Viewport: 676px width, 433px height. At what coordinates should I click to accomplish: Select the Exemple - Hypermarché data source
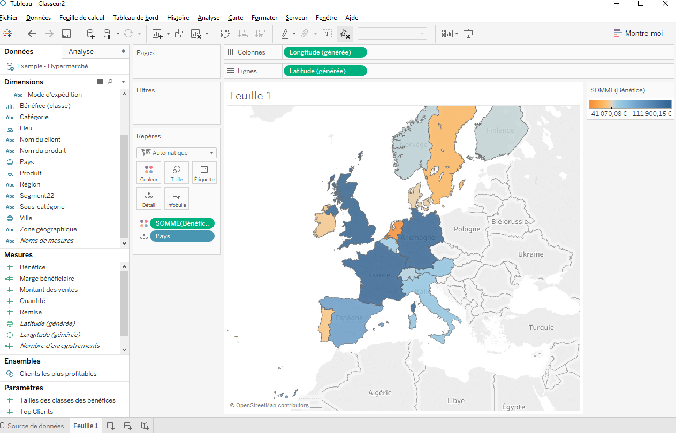[52, 66]
